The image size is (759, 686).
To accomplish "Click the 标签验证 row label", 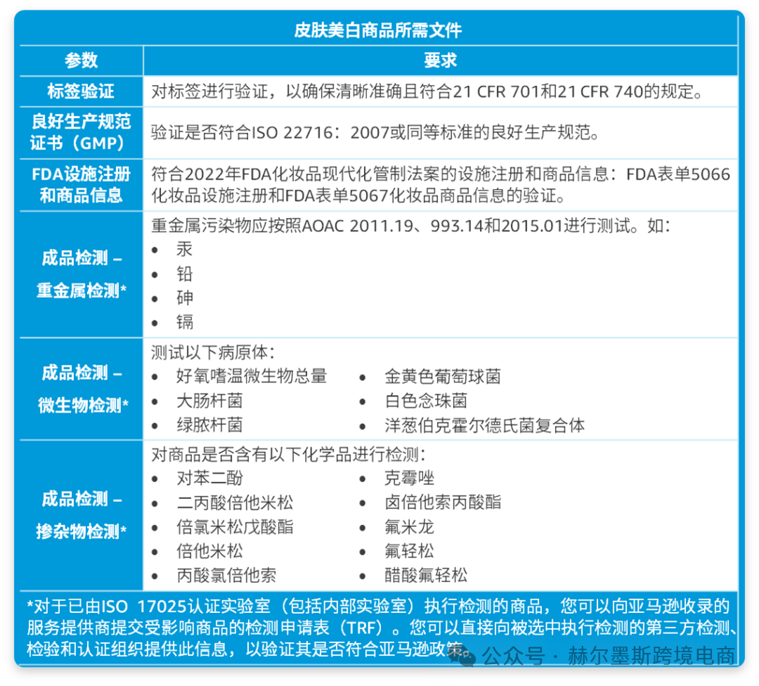I will tap(82, 91).
